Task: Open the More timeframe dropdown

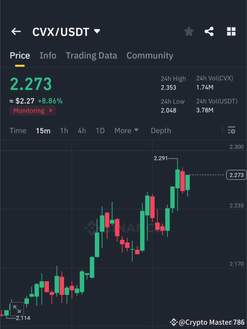Action: coord(126,131)
